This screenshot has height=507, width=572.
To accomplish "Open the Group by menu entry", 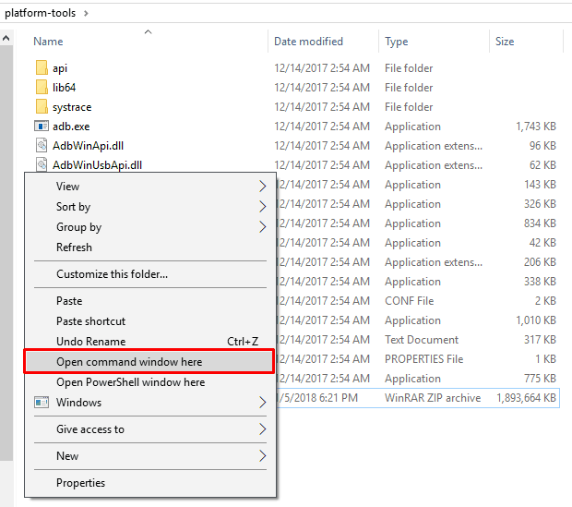I will (x=149, y=227).
